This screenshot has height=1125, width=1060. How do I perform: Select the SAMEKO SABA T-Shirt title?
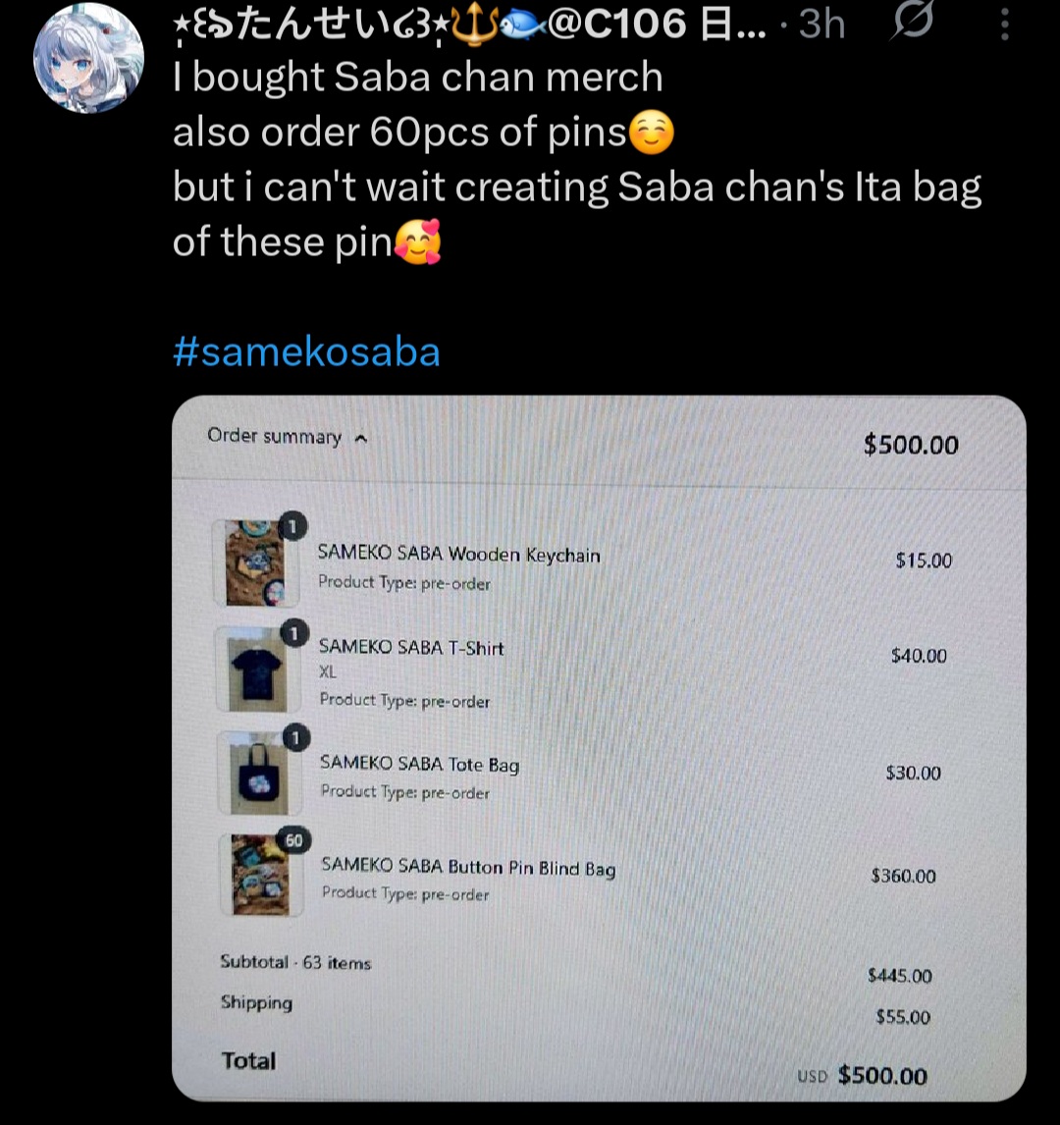411,647
